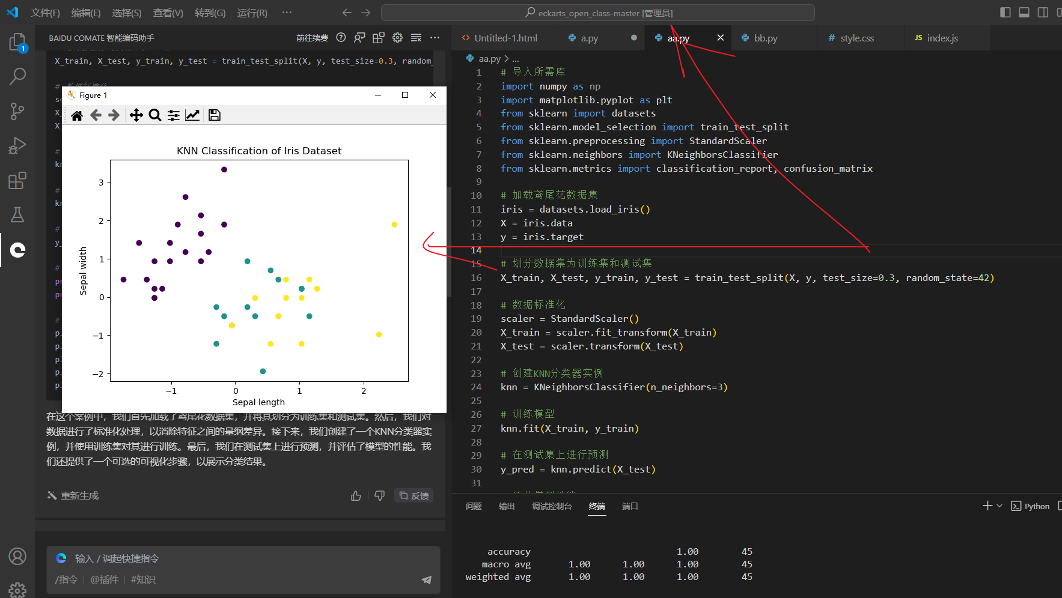This screenshot has height=598, width=1062.
Task: Open the Run and Debug view
Action: (17, 146)
